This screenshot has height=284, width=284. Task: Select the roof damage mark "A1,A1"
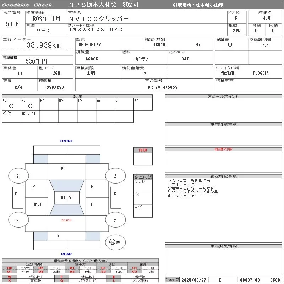click(67, 197)
